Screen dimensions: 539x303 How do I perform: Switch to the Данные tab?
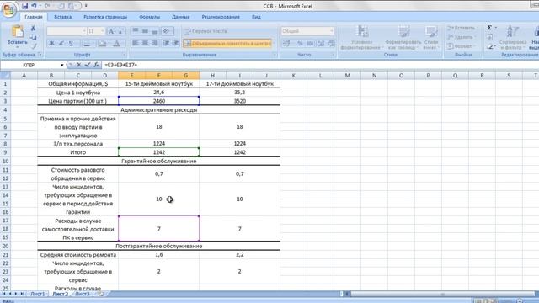point(180,17)
